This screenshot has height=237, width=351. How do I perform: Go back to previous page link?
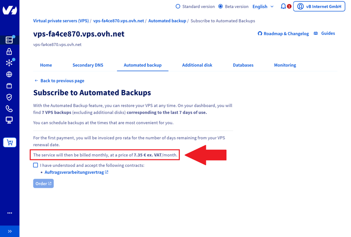[x=62, y=81]
